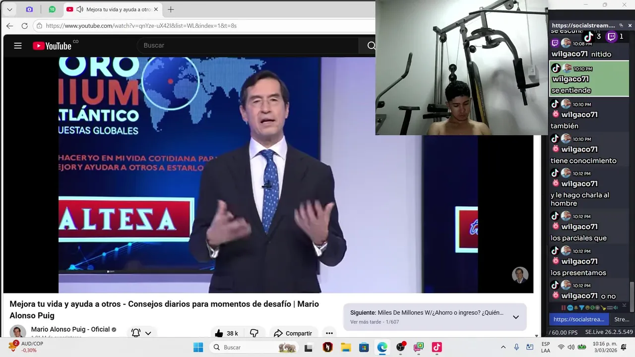Open the Windows Start menu

198,347
